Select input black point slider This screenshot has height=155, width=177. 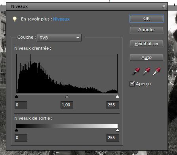point(17,96)
